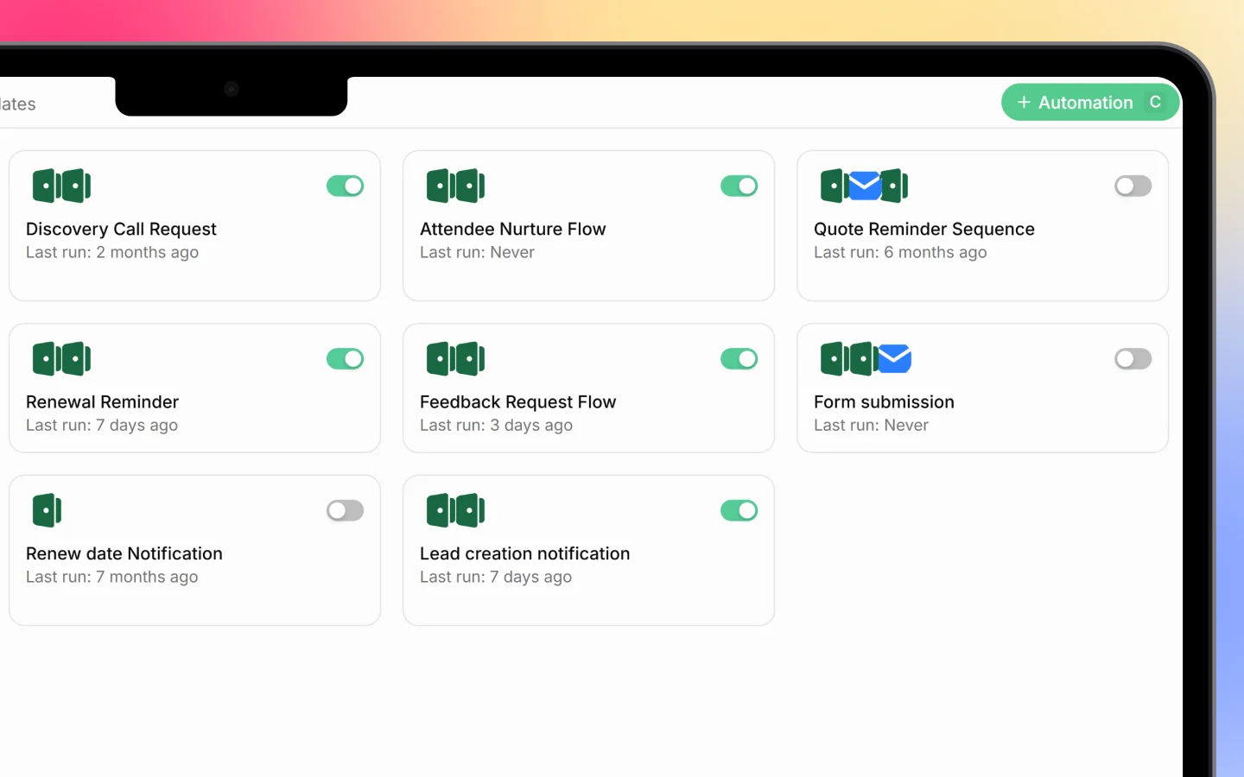This screenshot has height=777, width=1244.
Task: Click 'Last run: Never' under Form submission
Action: click(x=871, y=425)
